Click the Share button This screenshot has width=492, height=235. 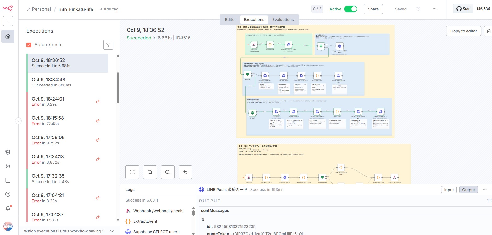[x=373, y=9]
